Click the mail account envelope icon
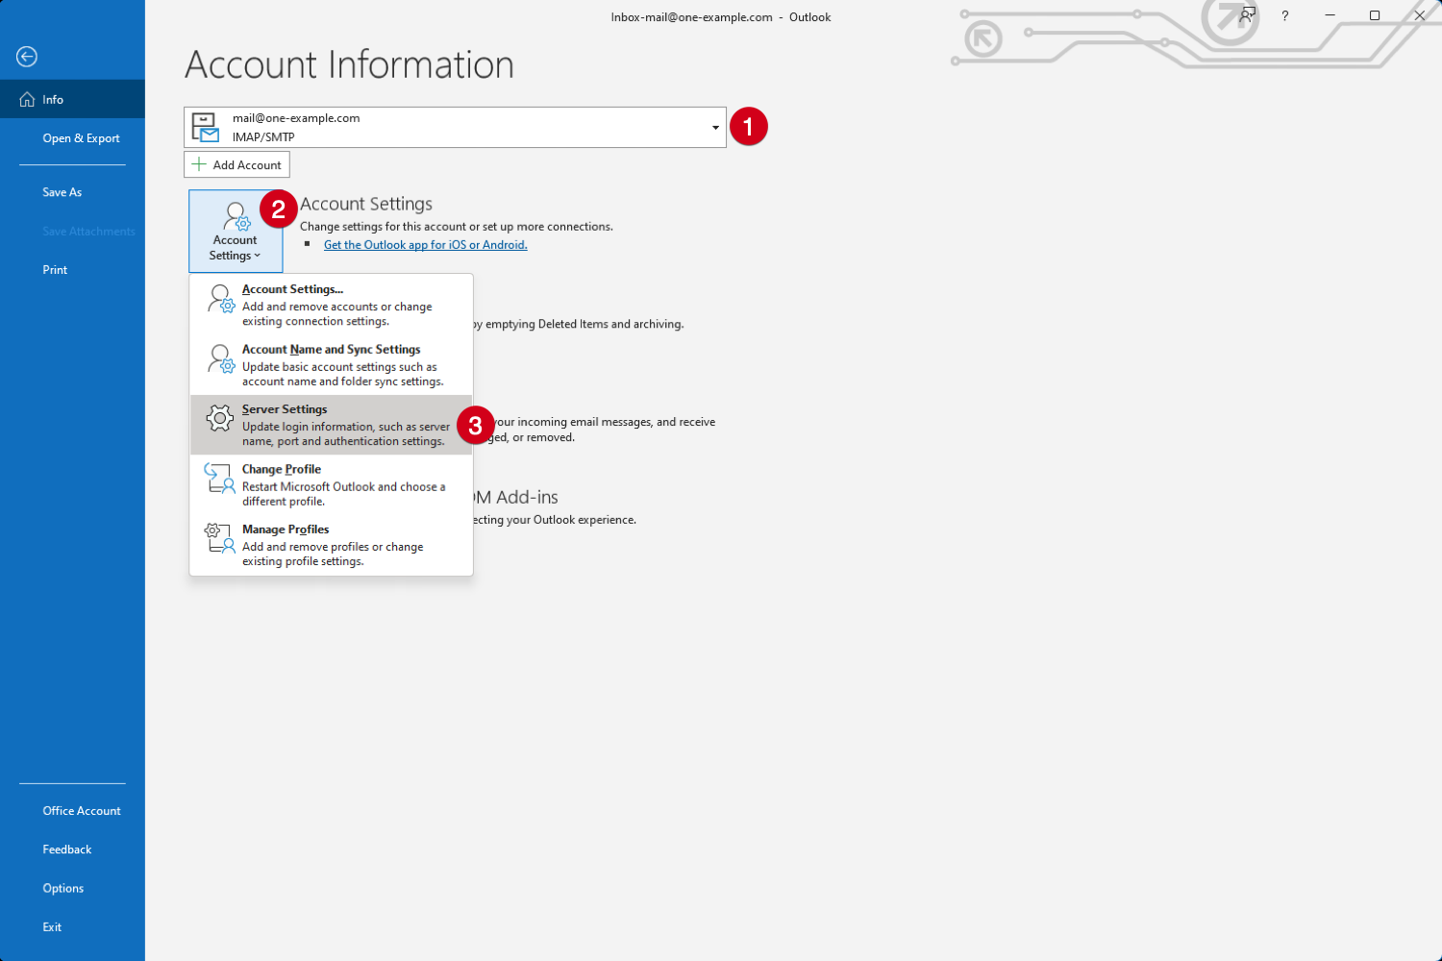Screen dimensions: 1442x961 (x=205, y=127)
